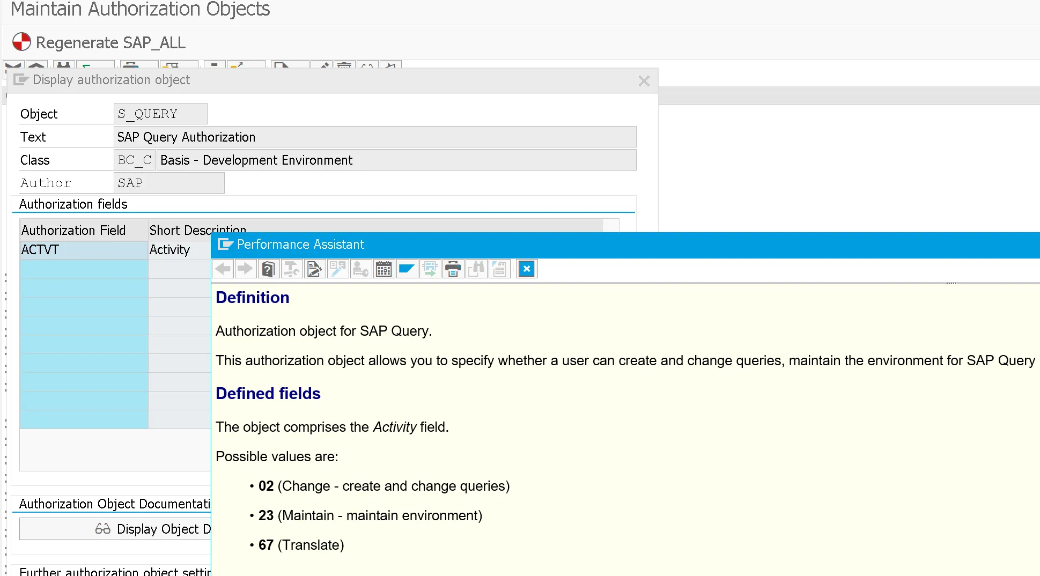Select the ACTVT authorization field cell
1040x576 pixels.
coord(84,250)
